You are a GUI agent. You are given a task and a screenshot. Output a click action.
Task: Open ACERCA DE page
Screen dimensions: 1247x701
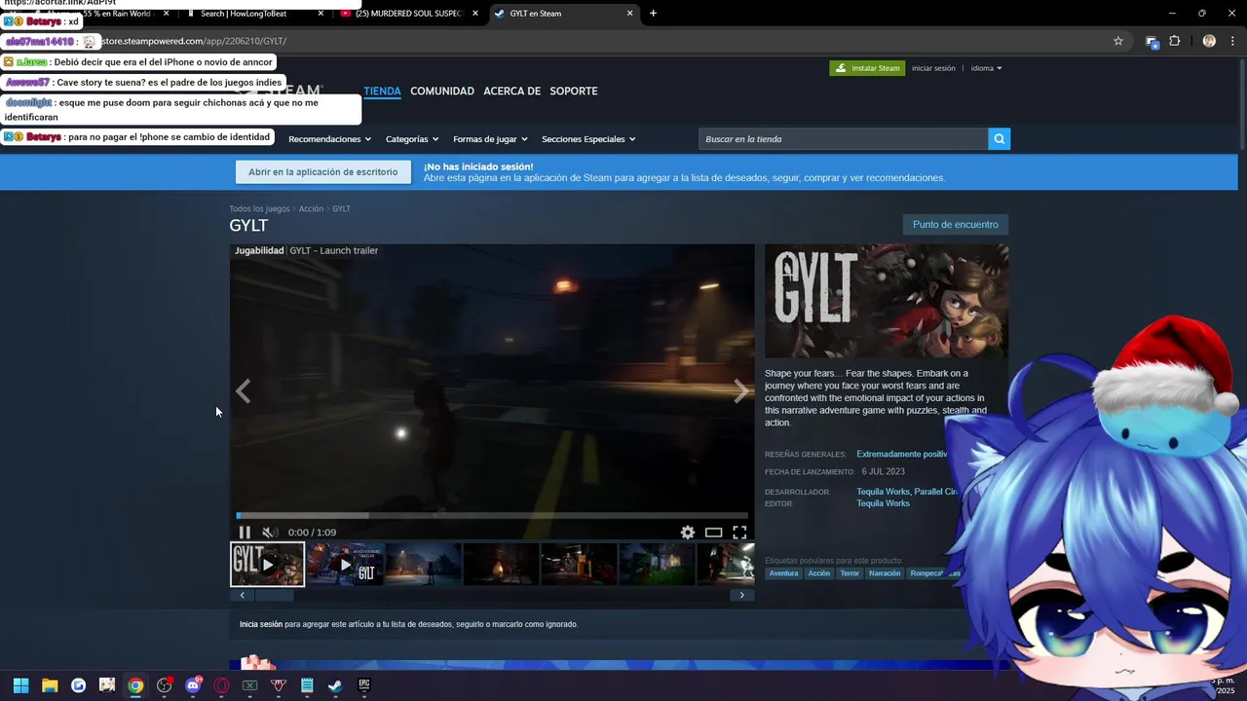coord(511,92)
